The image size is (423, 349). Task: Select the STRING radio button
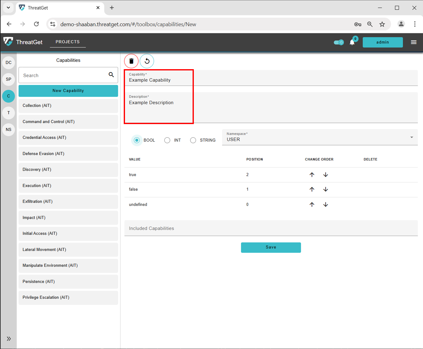pyautogui.click(x=193, y=140)
